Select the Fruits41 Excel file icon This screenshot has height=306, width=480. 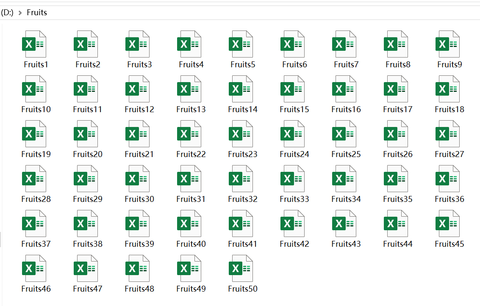pos(241,224)
